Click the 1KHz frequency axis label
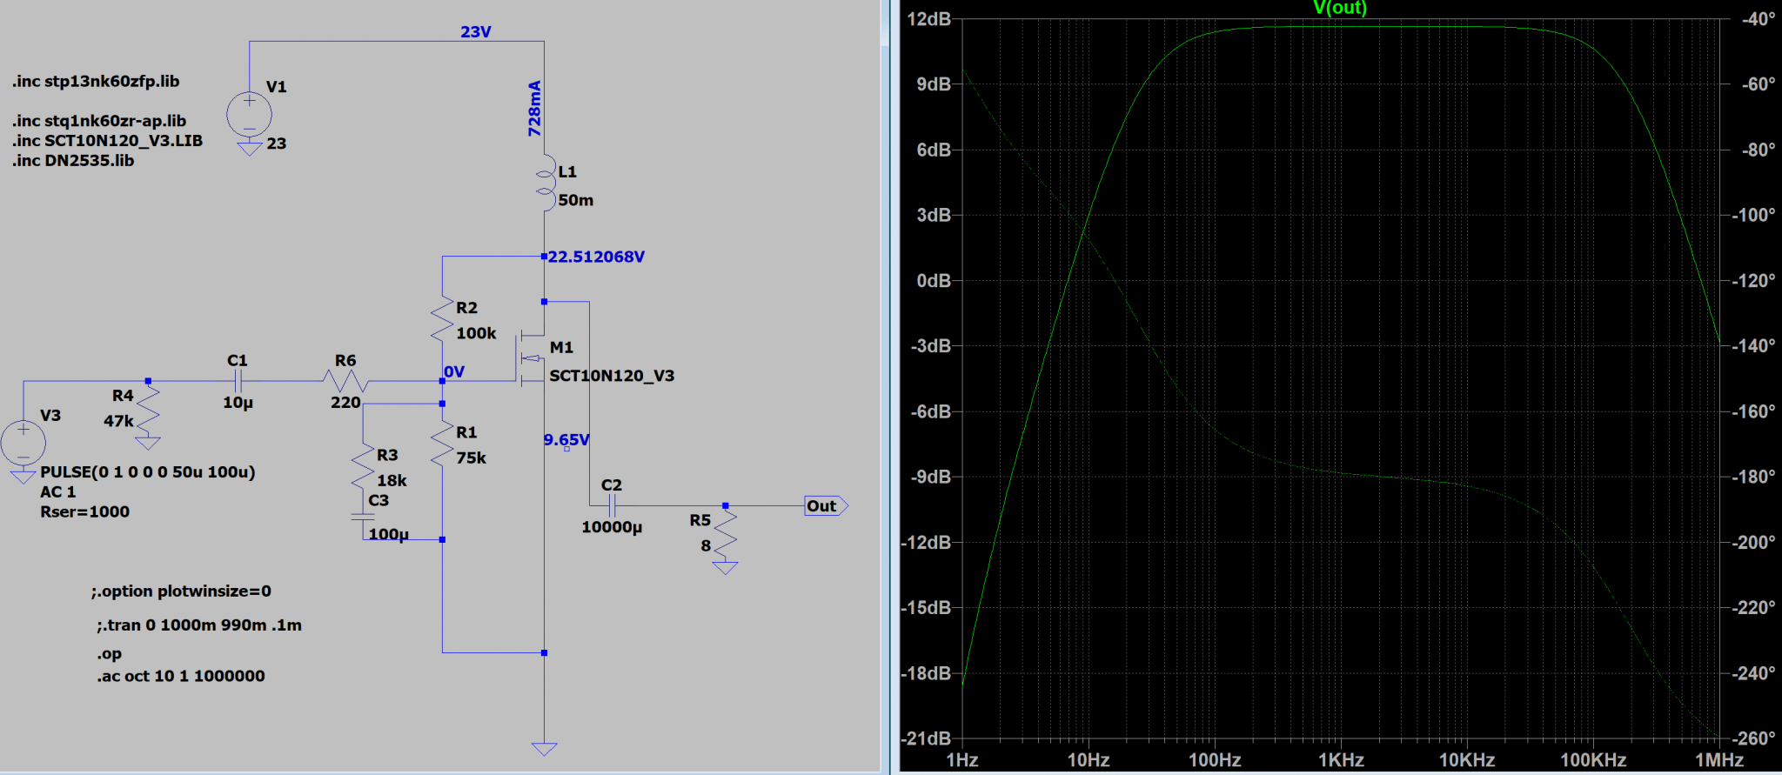The width and height of the screenshot is (1782, 775). tap(1341, 760)
